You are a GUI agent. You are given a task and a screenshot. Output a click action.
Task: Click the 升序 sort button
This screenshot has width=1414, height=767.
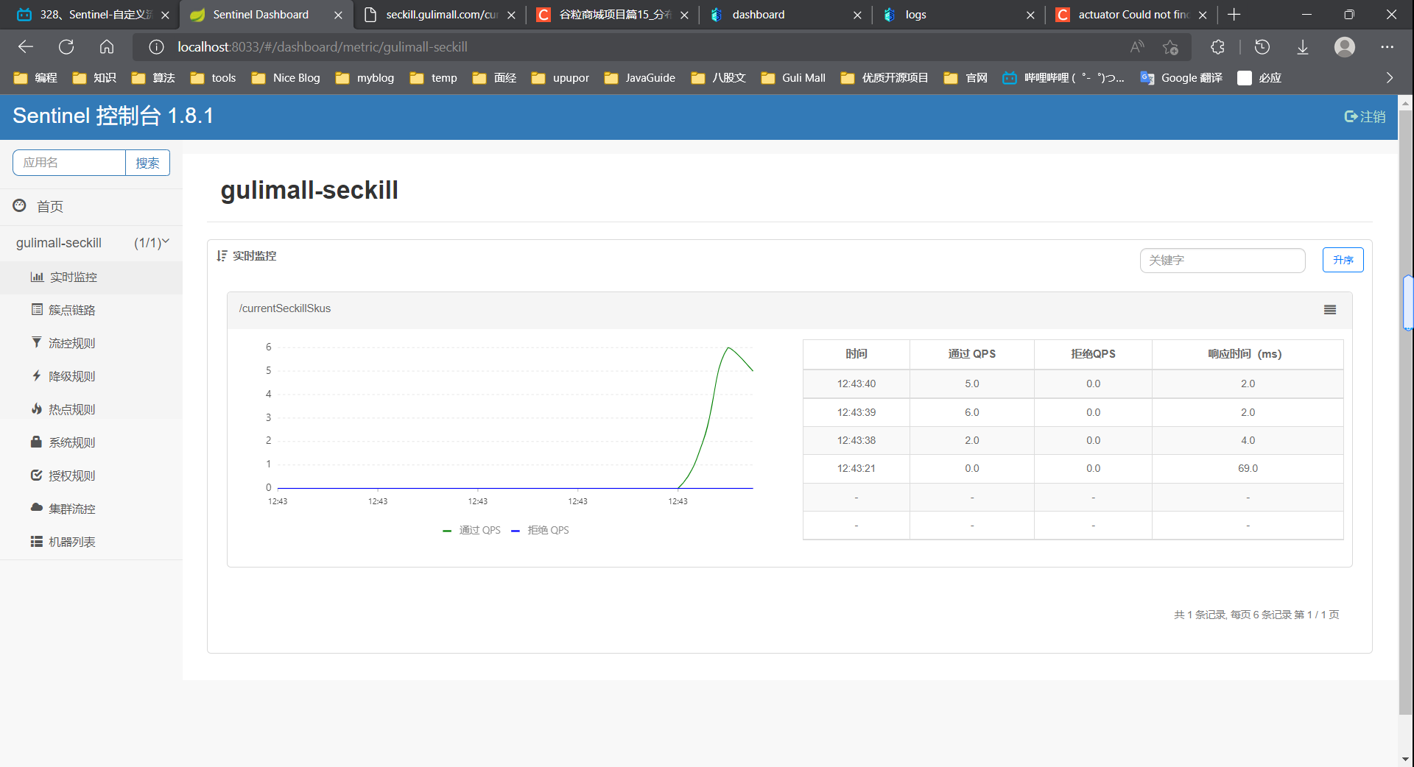[x=1343, y=260]
